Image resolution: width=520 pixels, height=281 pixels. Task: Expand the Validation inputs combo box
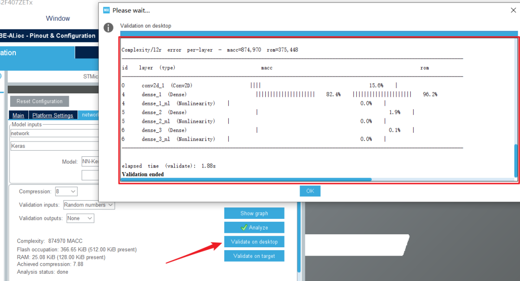point(89,205)
